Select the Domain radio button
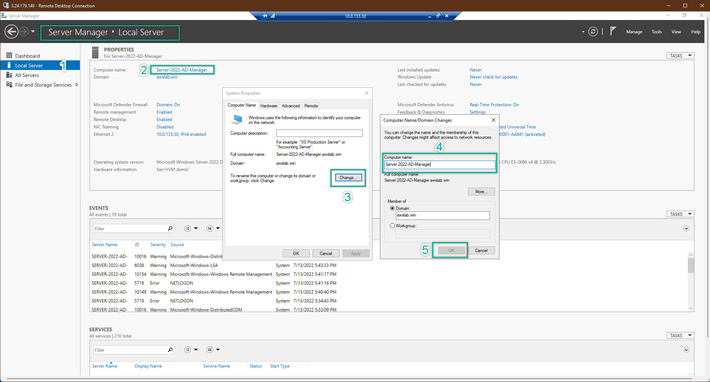Screen dimensions: 710x382 click(392, 208)
